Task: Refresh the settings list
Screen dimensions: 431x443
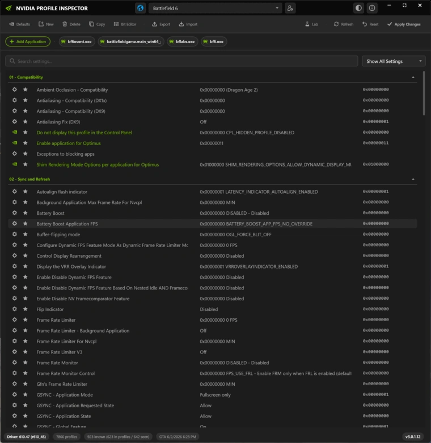Action: 344,24
